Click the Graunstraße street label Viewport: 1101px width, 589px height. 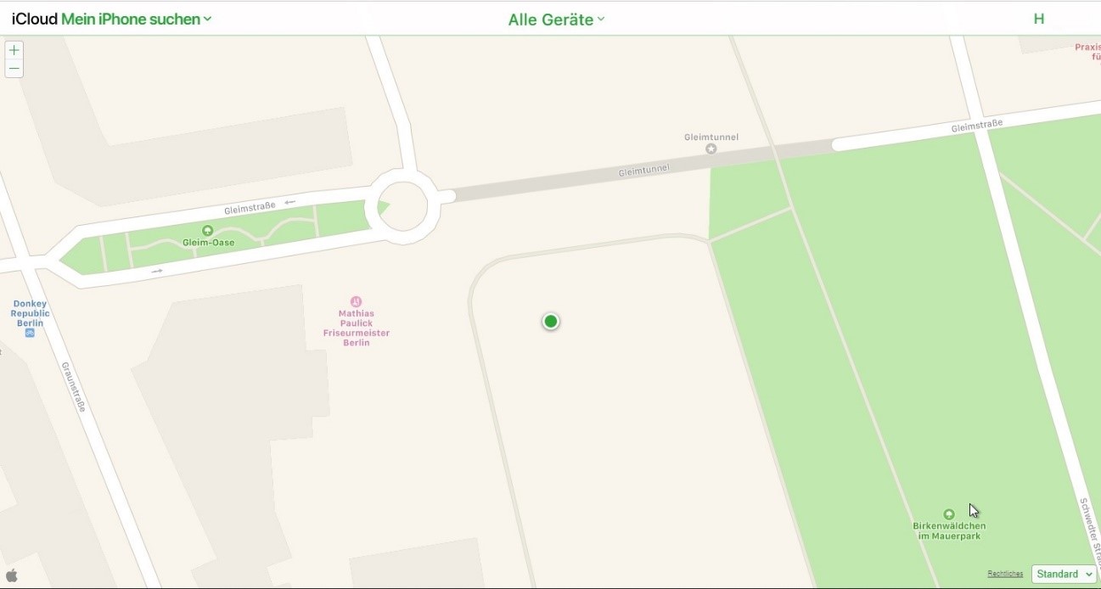click(73, 387)
